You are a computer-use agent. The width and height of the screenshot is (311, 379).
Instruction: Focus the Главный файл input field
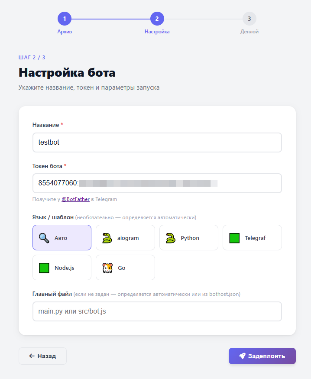[x=157, y=311]
